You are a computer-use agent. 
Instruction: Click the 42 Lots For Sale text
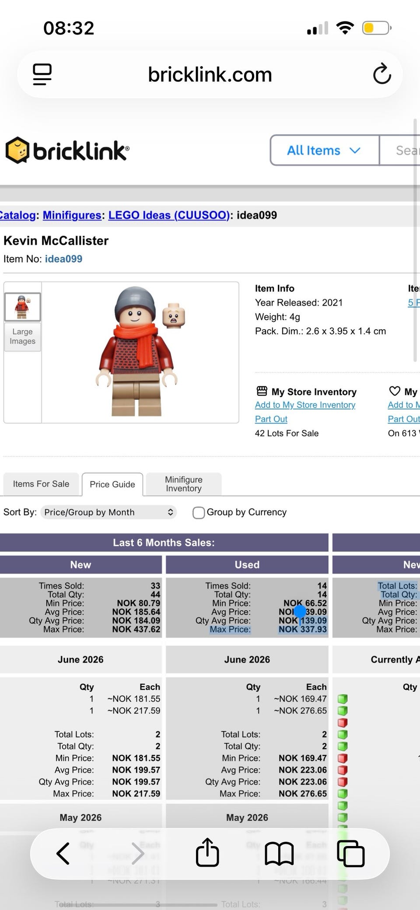coord(287,433)
